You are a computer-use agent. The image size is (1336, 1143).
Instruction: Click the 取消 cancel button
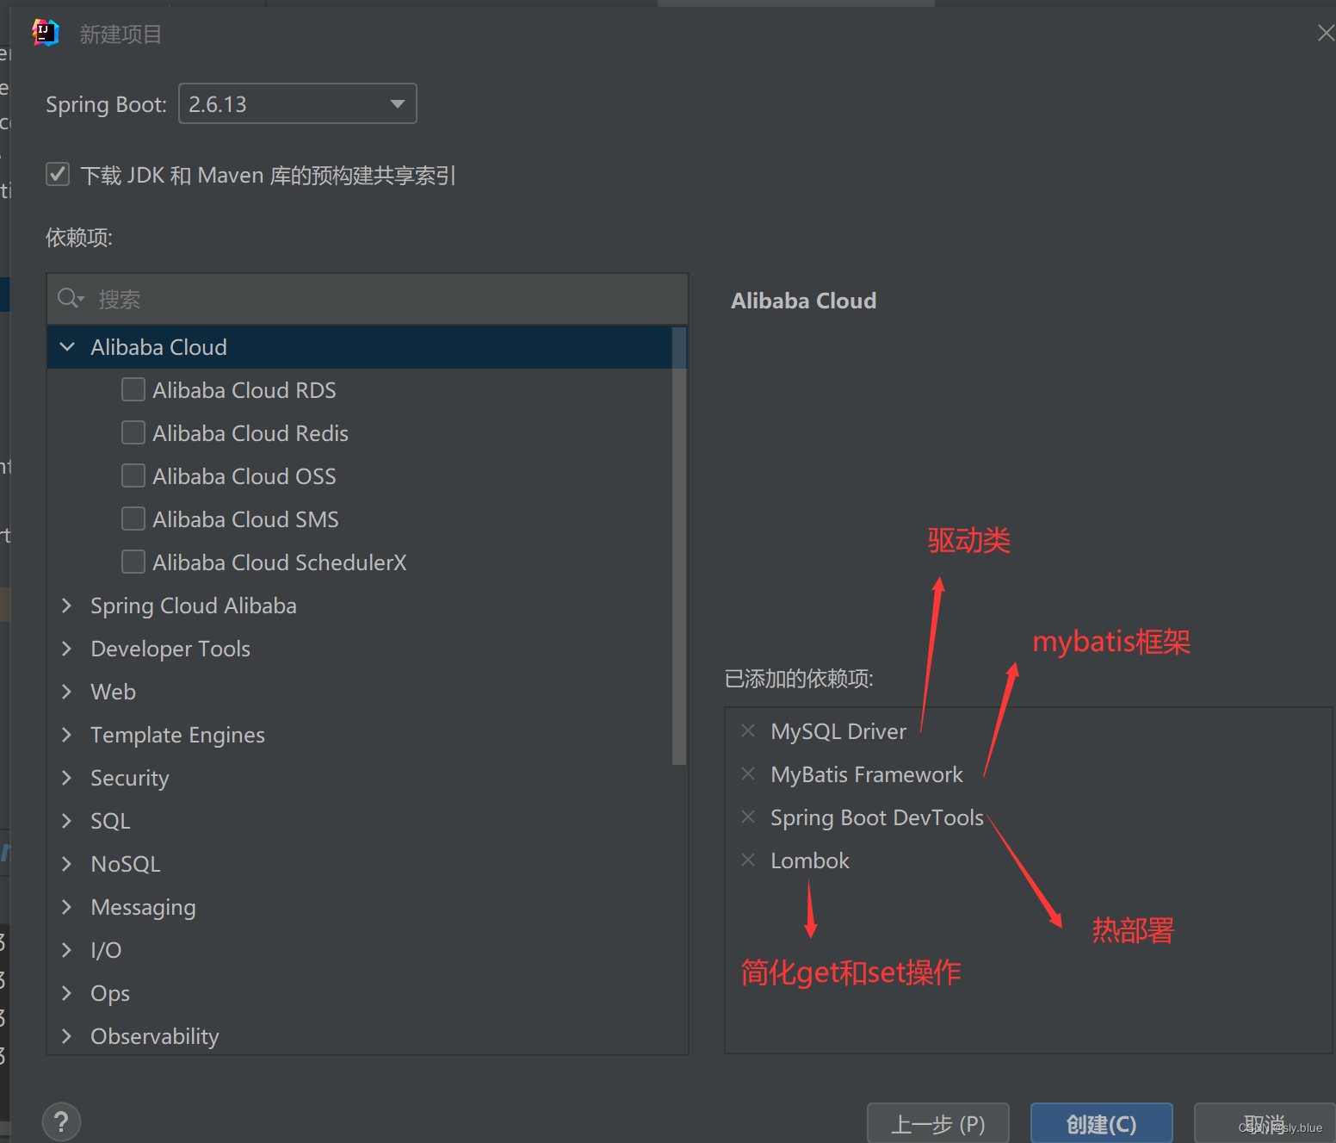1265,1123
